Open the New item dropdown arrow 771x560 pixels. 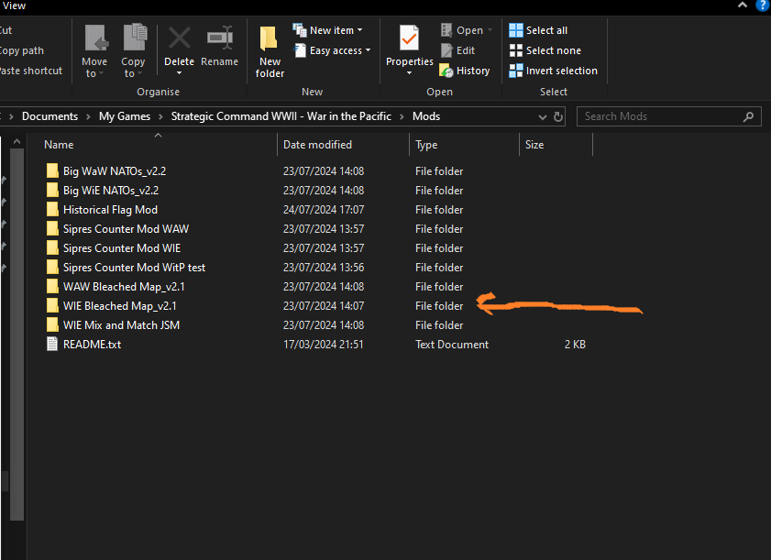coord(360,30)
